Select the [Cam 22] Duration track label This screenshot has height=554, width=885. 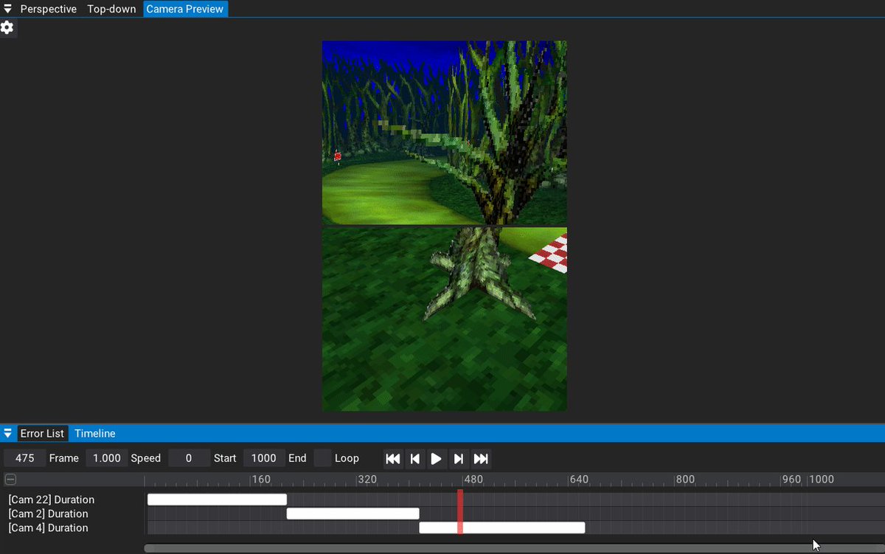tap(52, 499)
